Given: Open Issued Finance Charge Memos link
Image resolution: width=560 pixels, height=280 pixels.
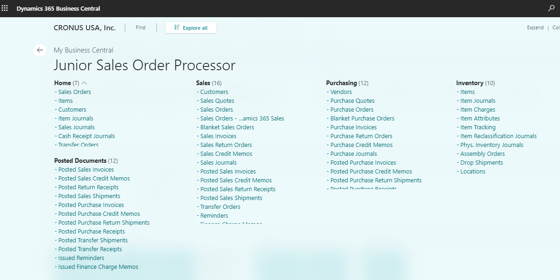Looking at the screenshot, I should coord(98,267).
